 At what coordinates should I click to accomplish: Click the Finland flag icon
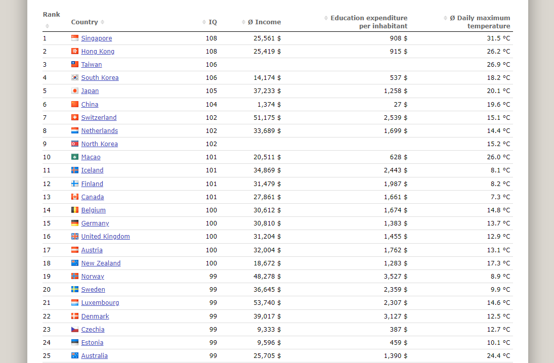(x=74, y=183)
